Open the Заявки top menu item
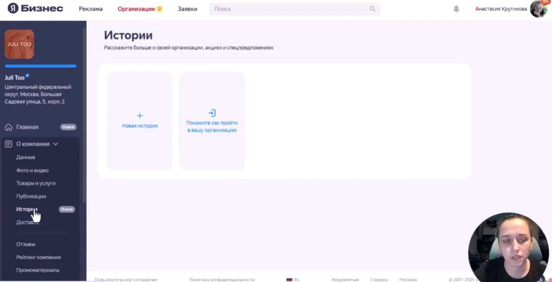This screenshot has width=552, height=282. (187, 9)
